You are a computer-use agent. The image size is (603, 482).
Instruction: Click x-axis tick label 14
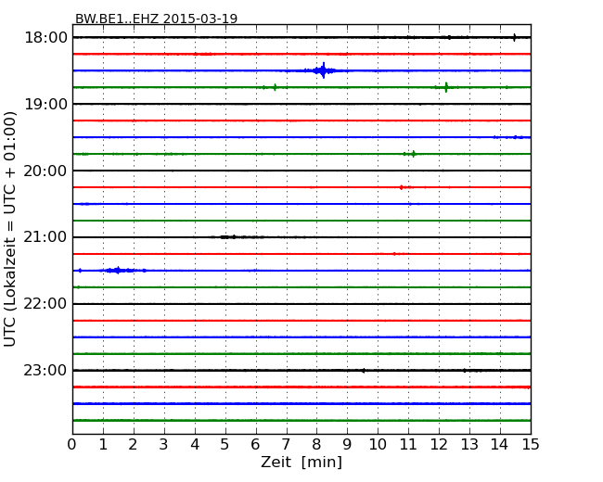pyautogui.click(x=499, y=445)
